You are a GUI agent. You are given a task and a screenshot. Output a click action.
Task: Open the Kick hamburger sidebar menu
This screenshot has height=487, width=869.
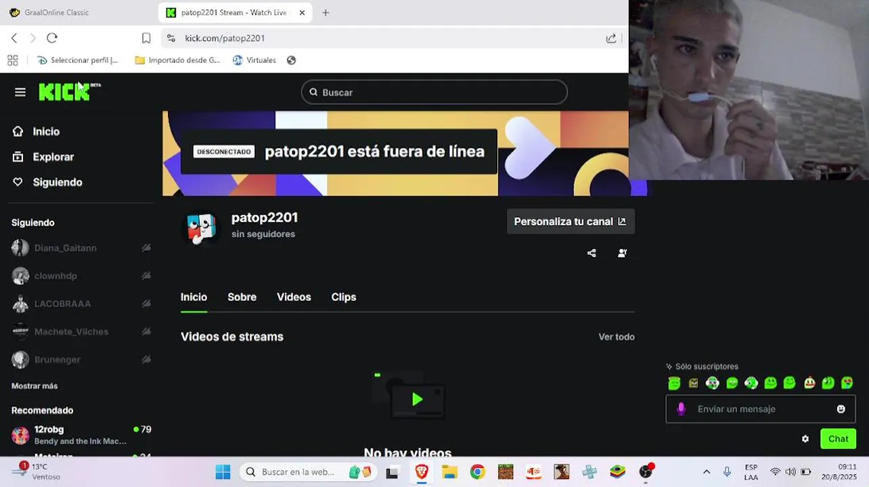coord(20,93)
